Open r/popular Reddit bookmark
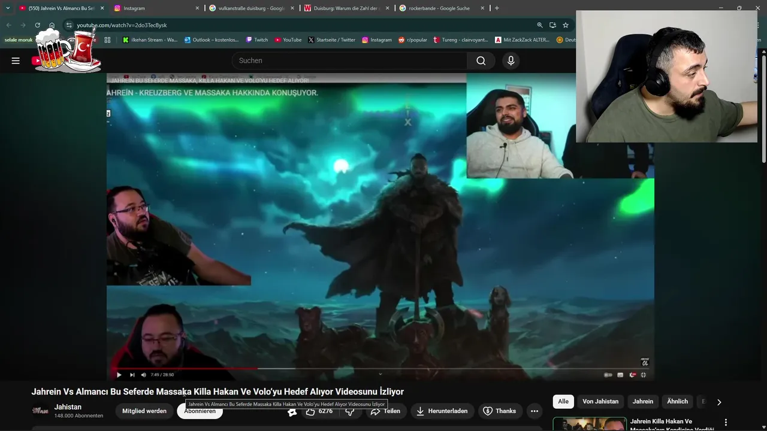This screenshot has width=767, height=431. click(413, 40)
